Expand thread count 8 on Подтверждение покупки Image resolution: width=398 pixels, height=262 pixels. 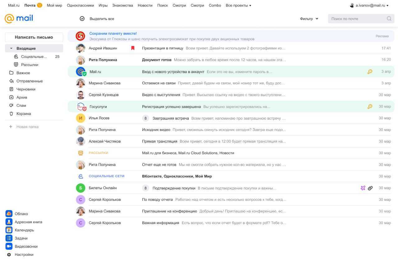coord(145,188)
